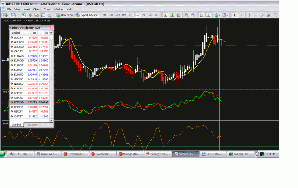Switch to W1 timeframe
Image resolution: width=298 pixels, height=188 pixels.
(150, 15)
